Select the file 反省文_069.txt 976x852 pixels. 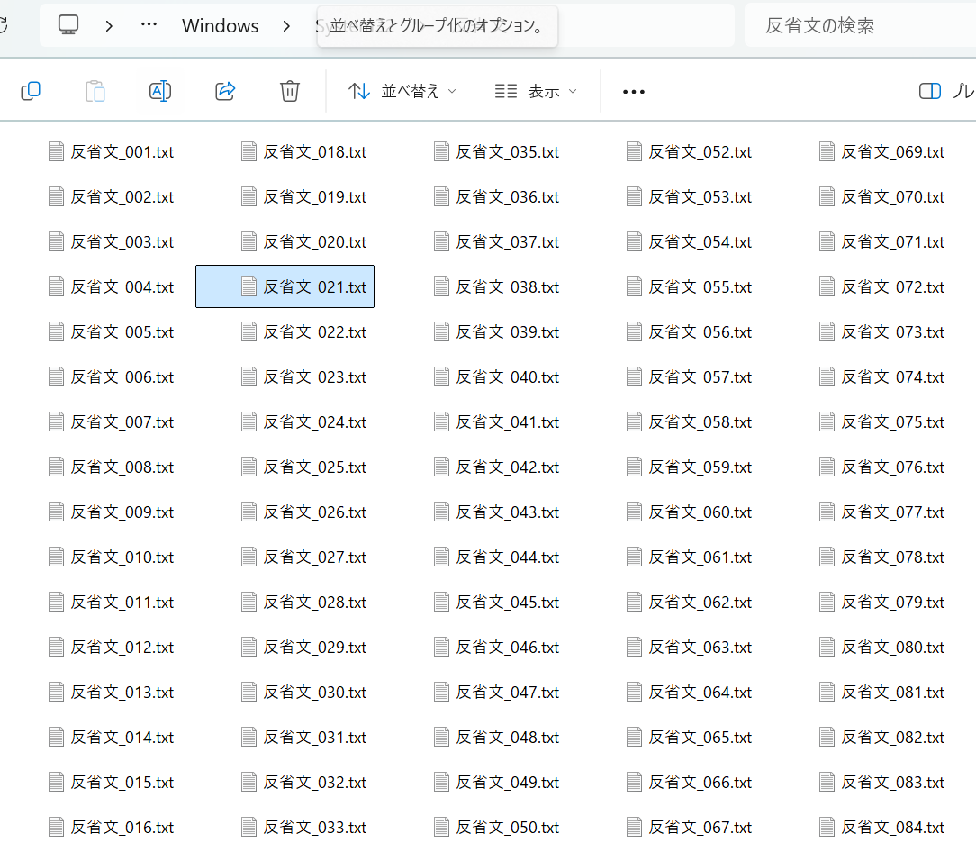891,151
